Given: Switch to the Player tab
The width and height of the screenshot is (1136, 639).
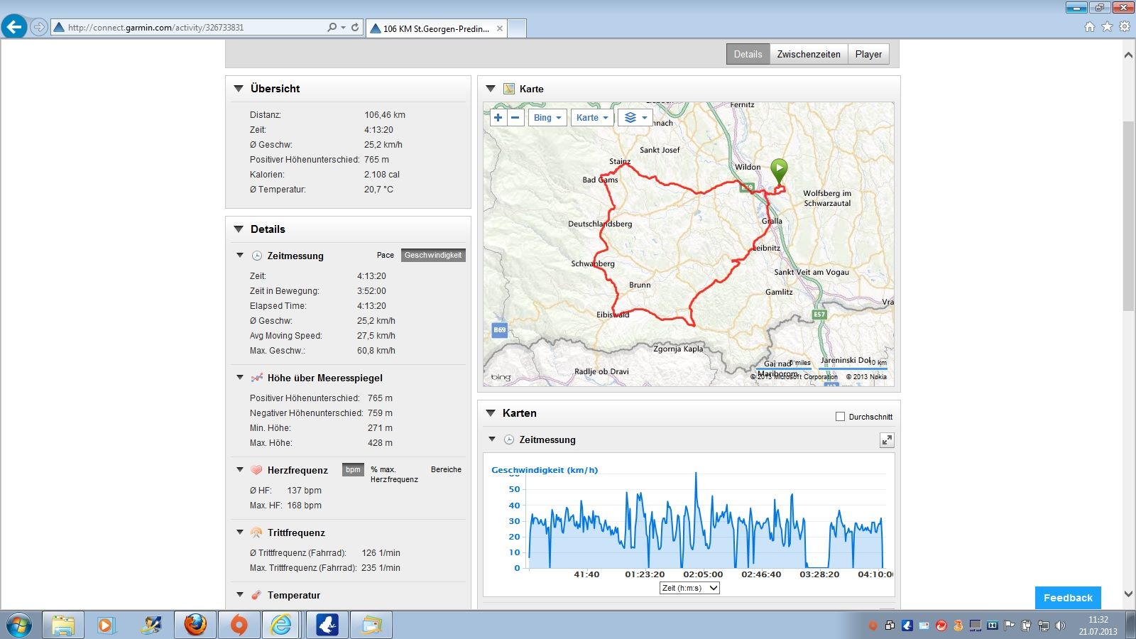Looking at the screenshot, I should 868,54.
